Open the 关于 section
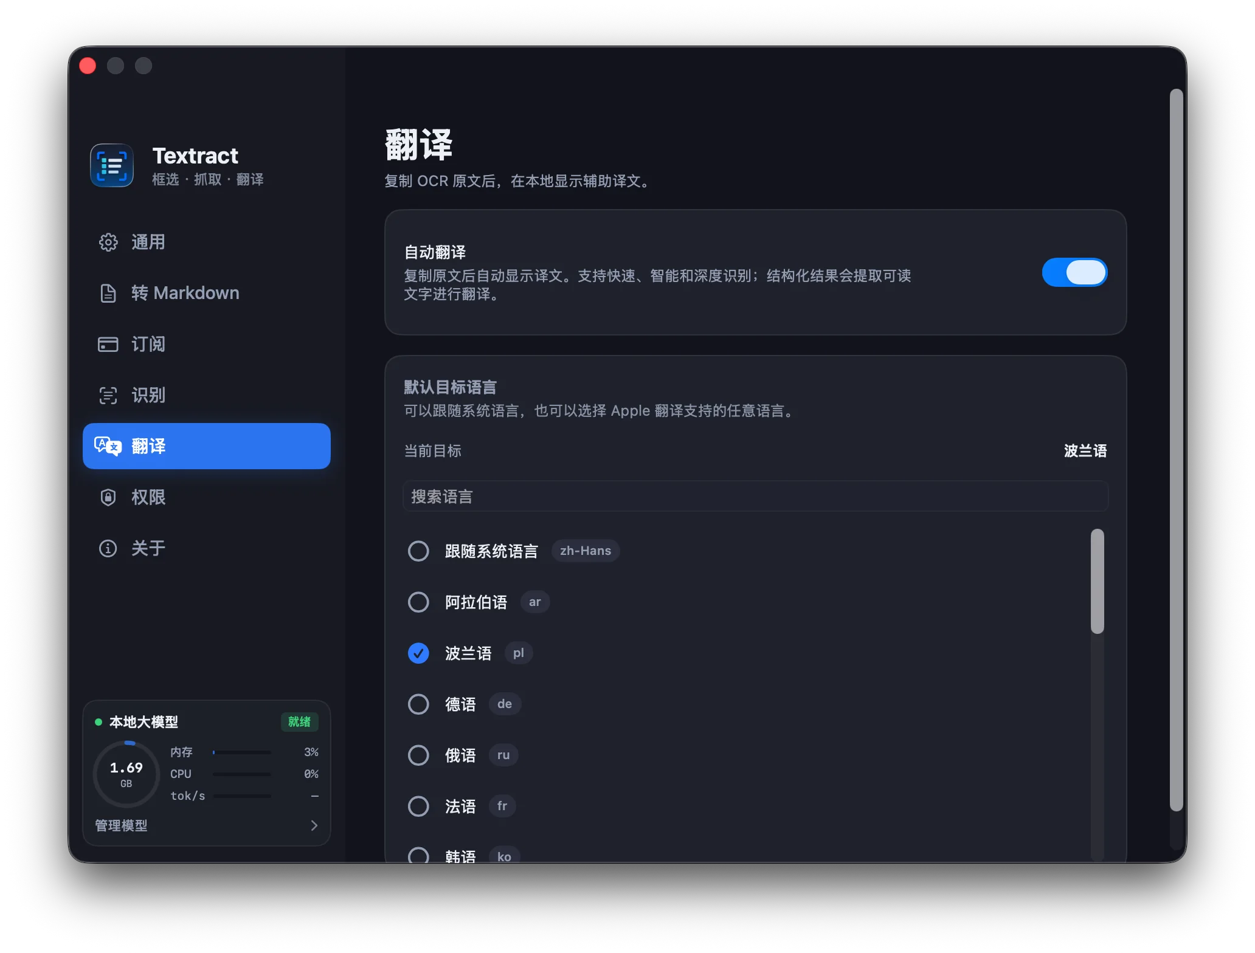This screenshot has width=1255, height=953. 207,548
